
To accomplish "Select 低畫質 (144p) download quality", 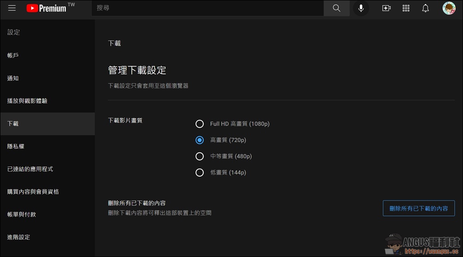I will (x=200, y=172).
